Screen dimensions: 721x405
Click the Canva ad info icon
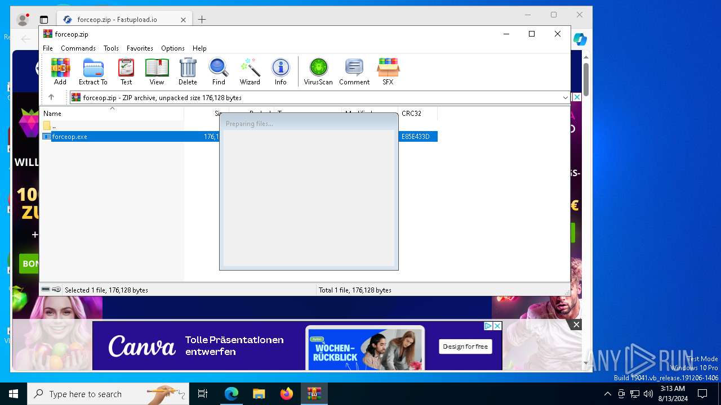point(488,326)
